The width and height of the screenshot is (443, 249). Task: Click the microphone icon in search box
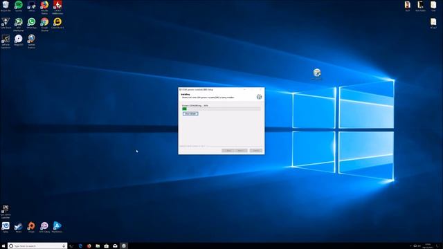[x=64, y=246]
